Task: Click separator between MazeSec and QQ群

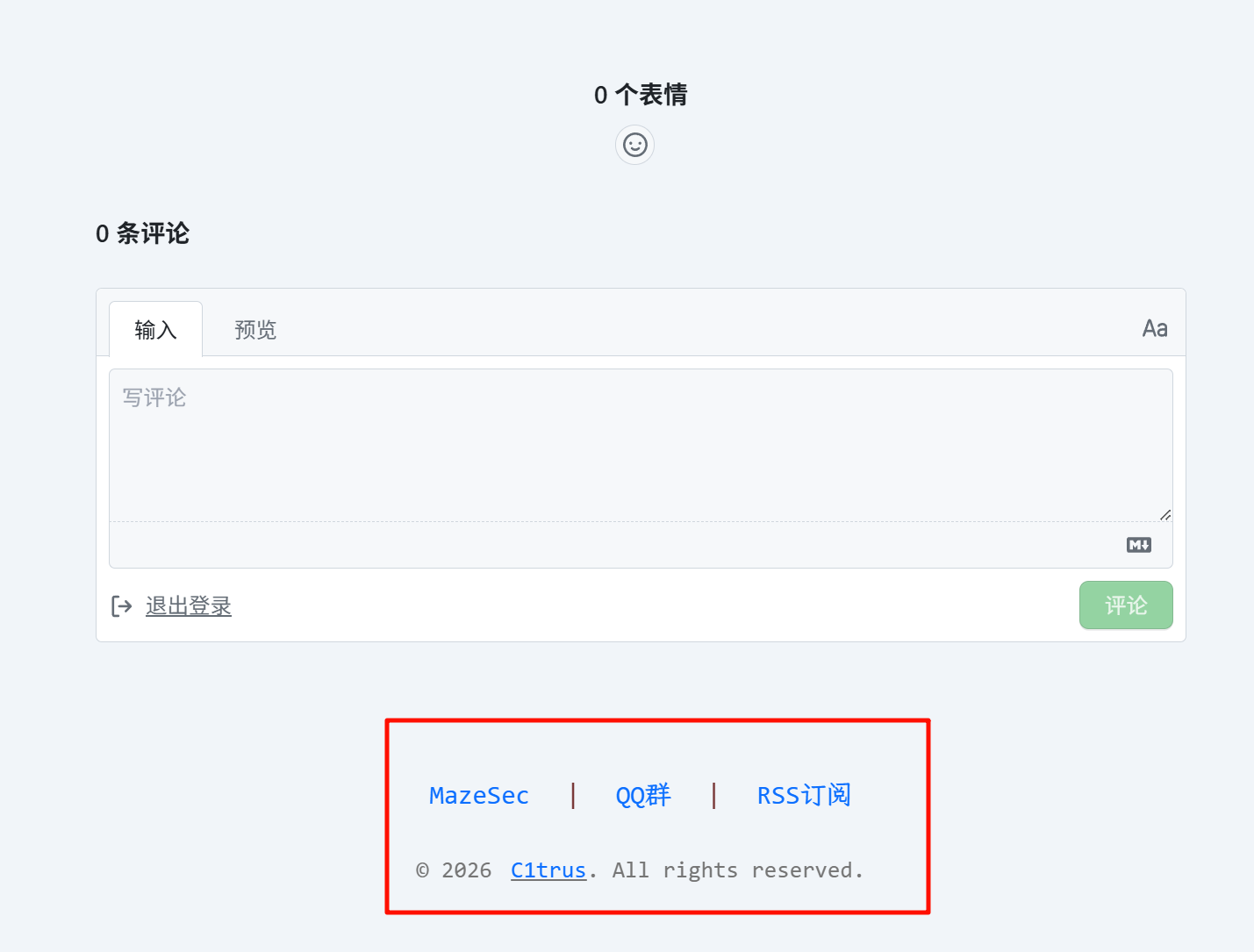Action: click(573, 796)
